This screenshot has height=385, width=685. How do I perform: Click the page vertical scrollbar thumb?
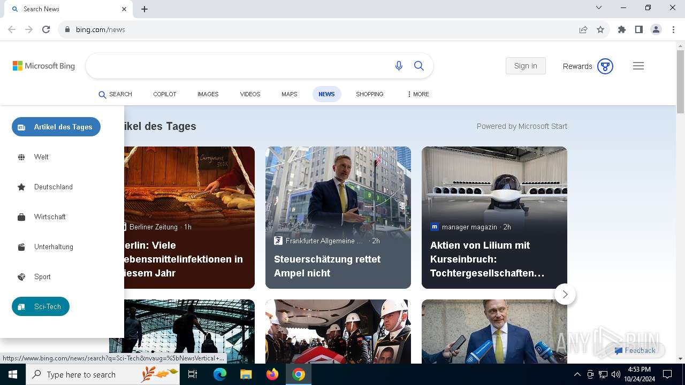[x=680, y=82]
